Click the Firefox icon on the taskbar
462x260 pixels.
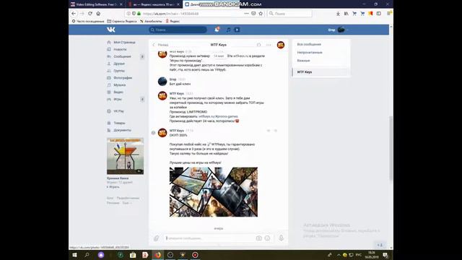(x=158, y=255)
